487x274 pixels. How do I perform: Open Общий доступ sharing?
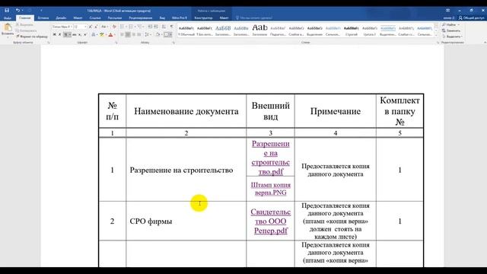click(471, 18)
